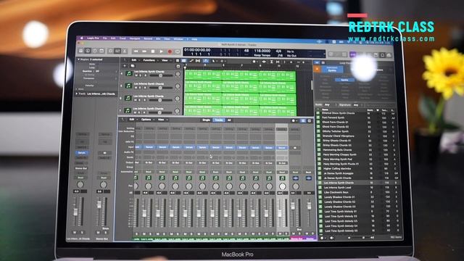The width and height of the screenshot is (464, 261).
Task: Open the left-click tool pointer menu
Action: [x=214, y=61]
